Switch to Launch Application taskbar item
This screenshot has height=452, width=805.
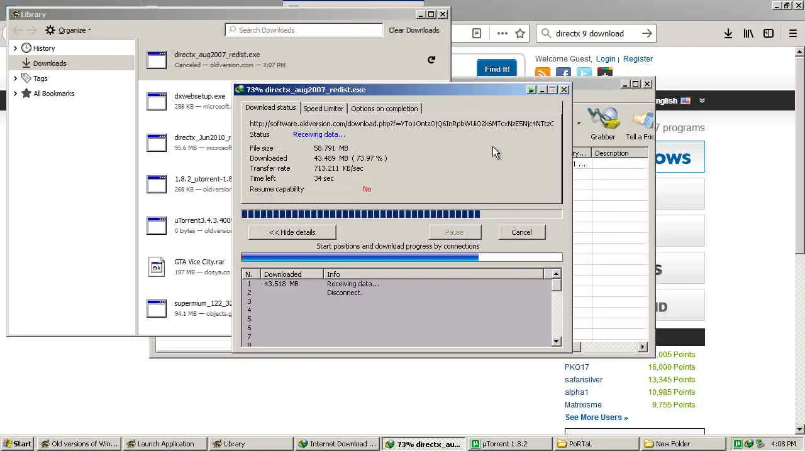pos(165,444)
